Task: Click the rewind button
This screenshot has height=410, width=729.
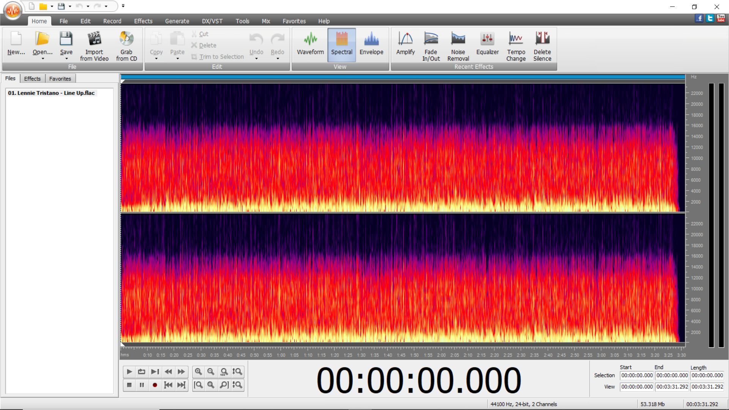Action: [x=168, y=372]
